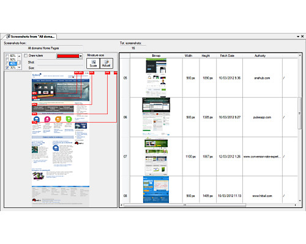Check the 50% fold marker checkbox

click(7, 60)
